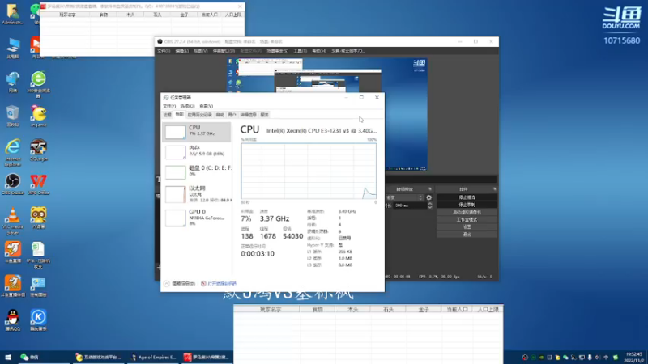
Task: Switch to the Users tab in Task Manager
Action: (x=232, y=115)
